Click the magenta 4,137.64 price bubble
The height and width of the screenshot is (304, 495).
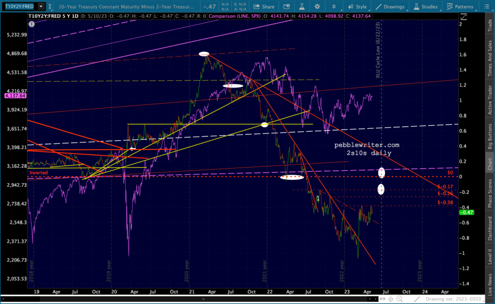(15, 96)
